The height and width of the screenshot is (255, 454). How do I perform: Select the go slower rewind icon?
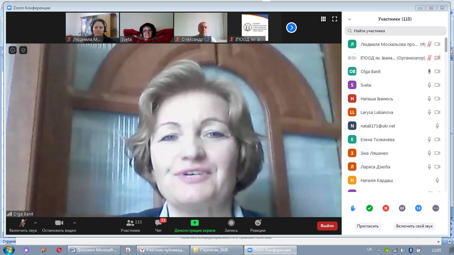[x=402, y=208]
